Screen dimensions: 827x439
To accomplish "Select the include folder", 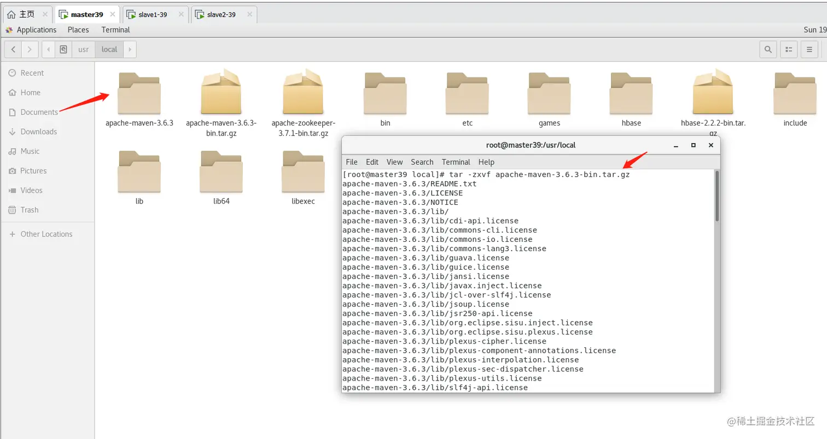I will tap(795, 99).
